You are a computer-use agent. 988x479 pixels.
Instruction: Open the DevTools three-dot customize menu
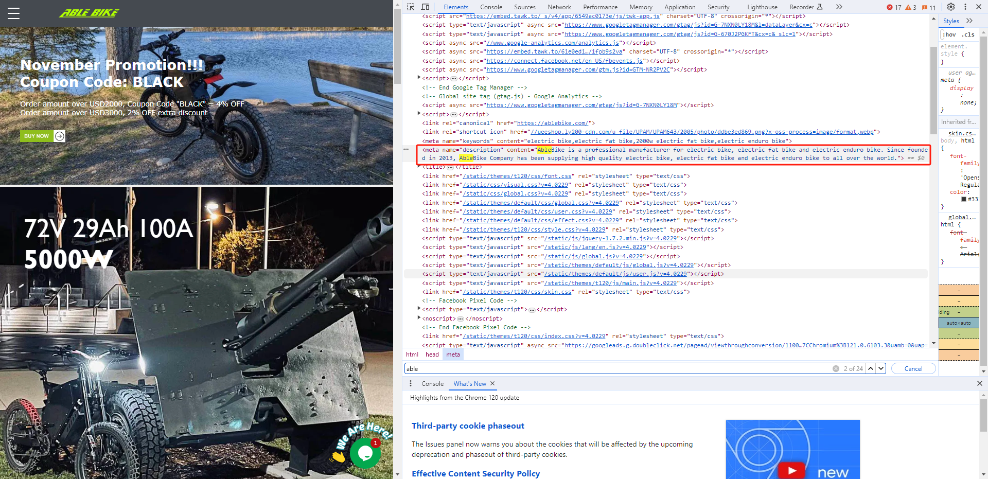point(965,7)
